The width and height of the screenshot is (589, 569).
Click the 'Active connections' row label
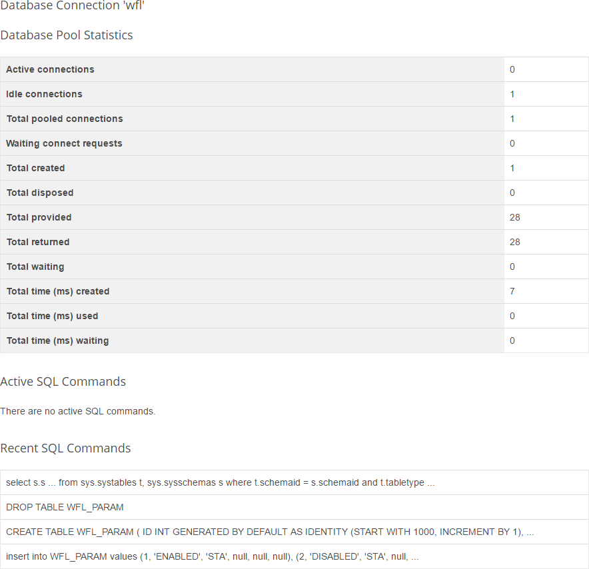(50, 69)
